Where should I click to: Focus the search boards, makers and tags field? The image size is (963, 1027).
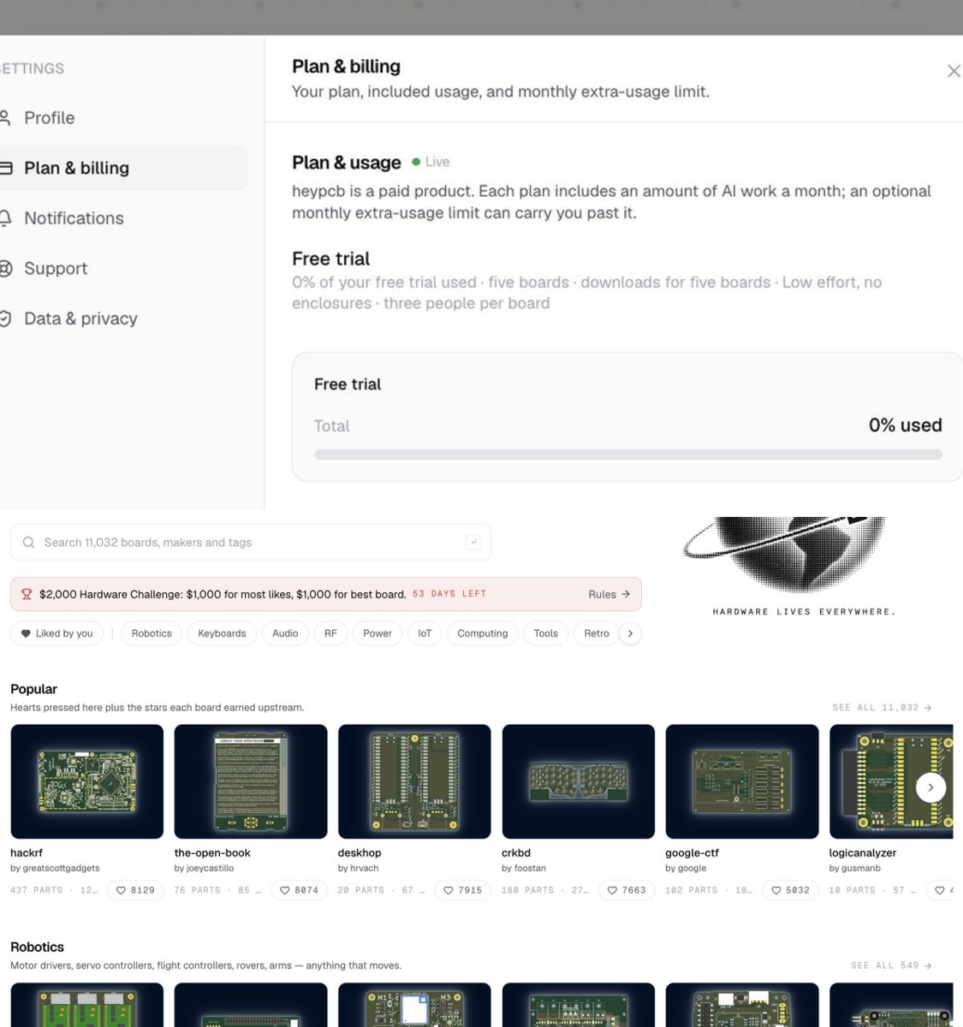click(251, 543)
